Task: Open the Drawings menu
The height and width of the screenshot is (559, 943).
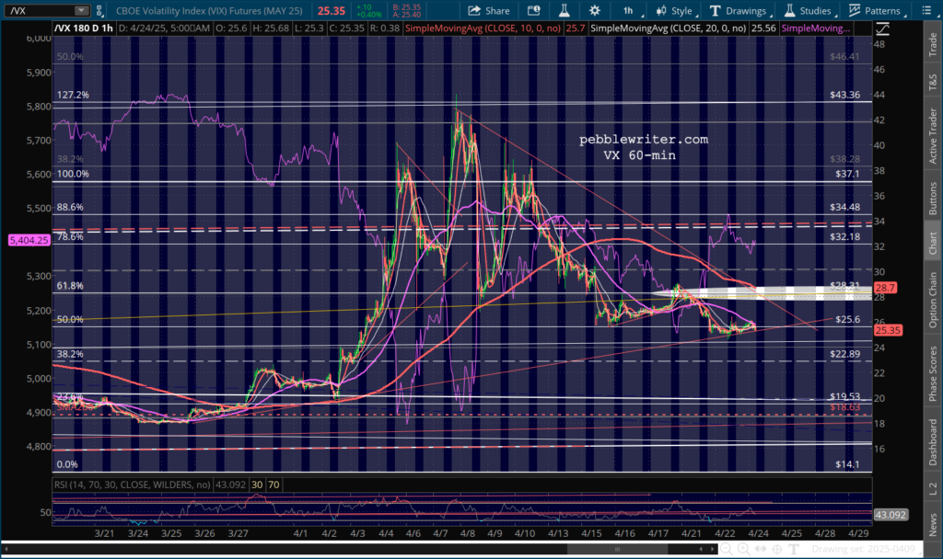Action: coord(738,11)
